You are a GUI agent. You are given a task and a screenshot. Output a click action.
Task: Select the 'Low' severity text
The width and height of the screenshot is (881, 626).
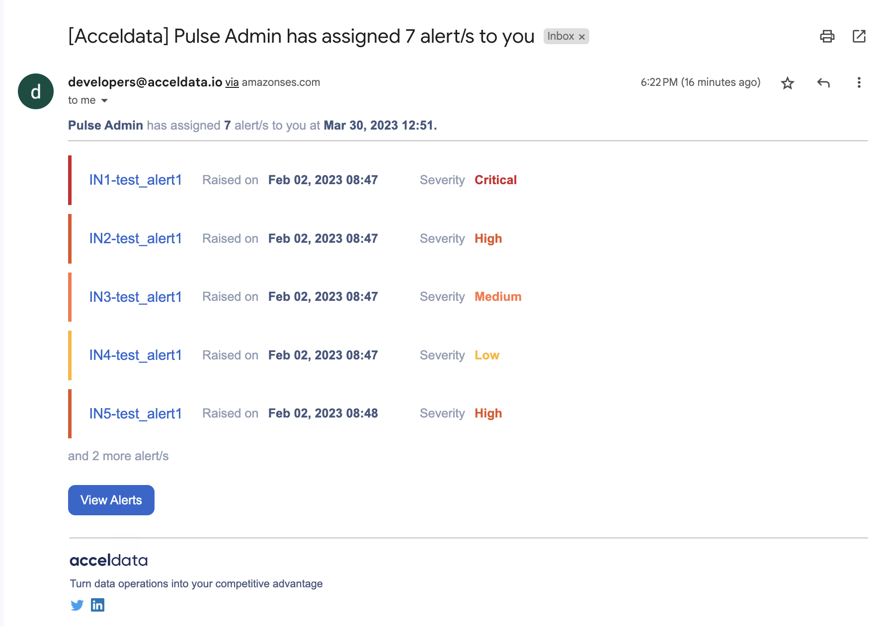pos(487,355)
